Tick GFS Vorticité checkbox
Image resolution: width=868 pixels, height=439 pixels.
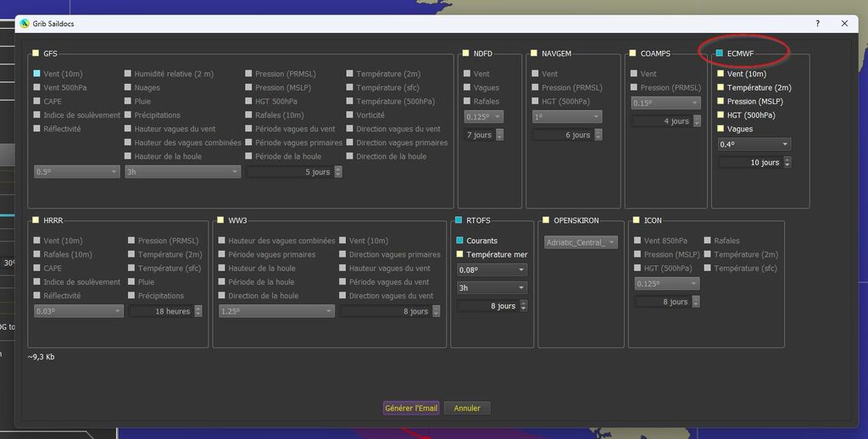349,114
